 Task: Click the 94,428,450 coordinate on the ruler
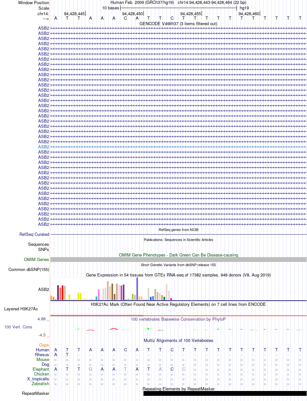click(132, 14)
